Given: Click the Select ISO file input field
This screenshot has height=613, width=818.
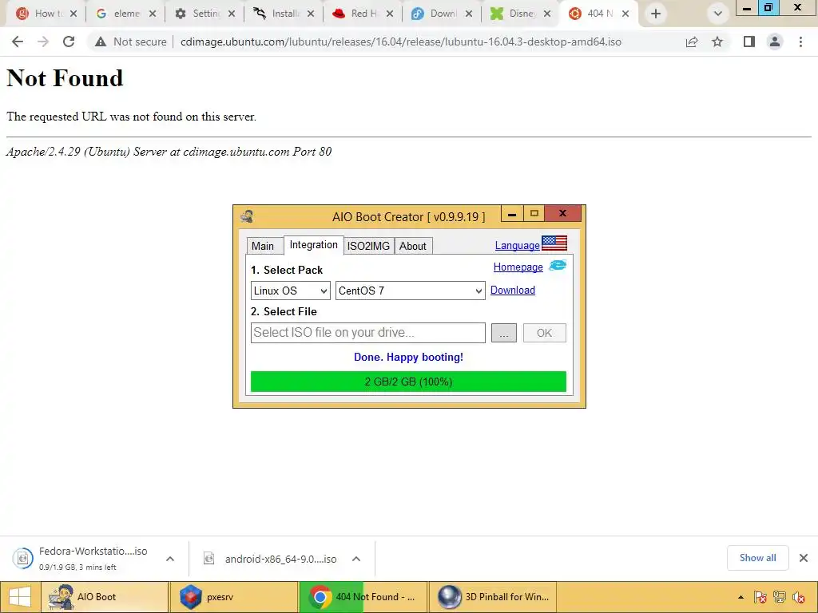Looking at the screenshot, I should click(367, 333).
